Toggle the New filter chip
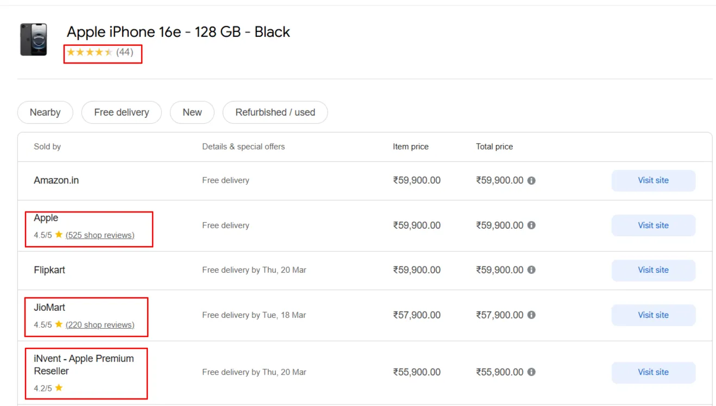 pos(192,112)
